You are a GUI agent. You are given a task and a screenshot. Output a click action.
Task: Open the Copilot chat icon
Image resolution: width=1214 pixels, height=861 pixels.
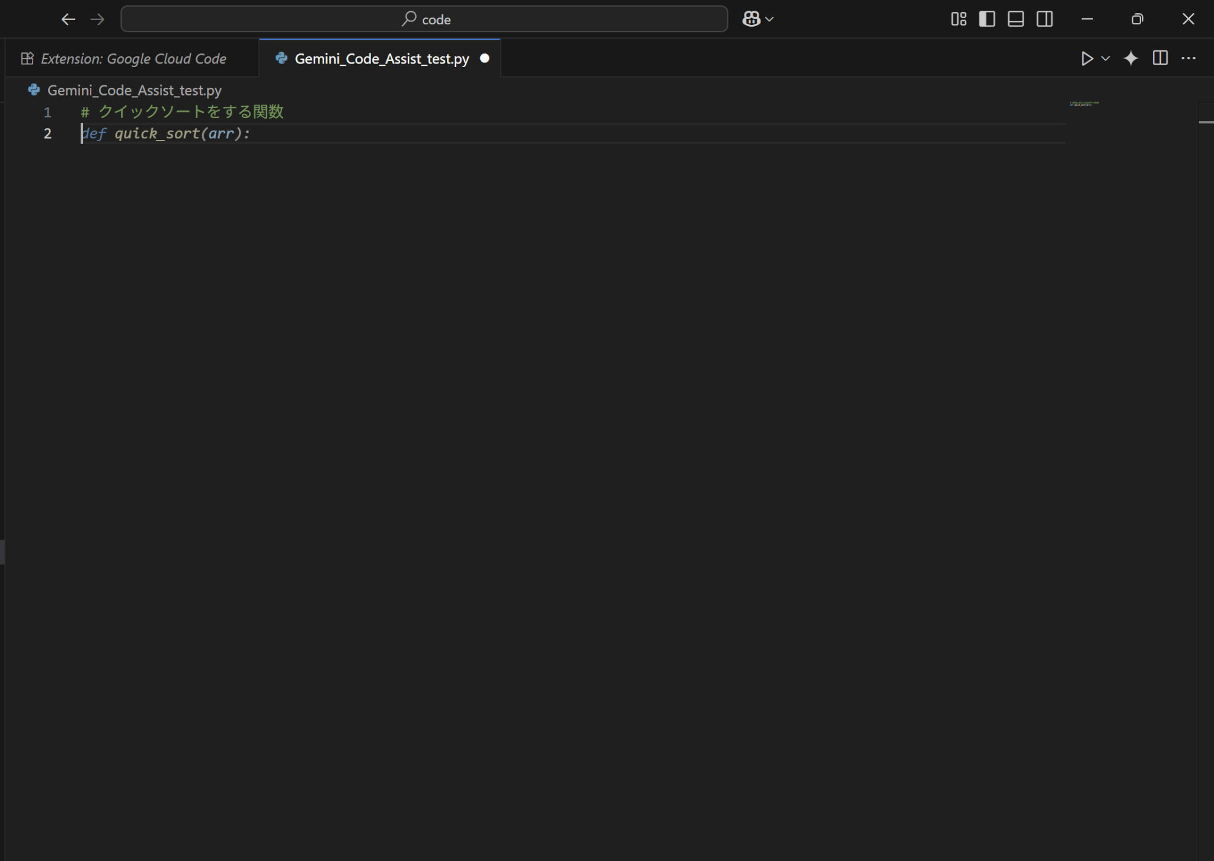[x=751, y=20]
